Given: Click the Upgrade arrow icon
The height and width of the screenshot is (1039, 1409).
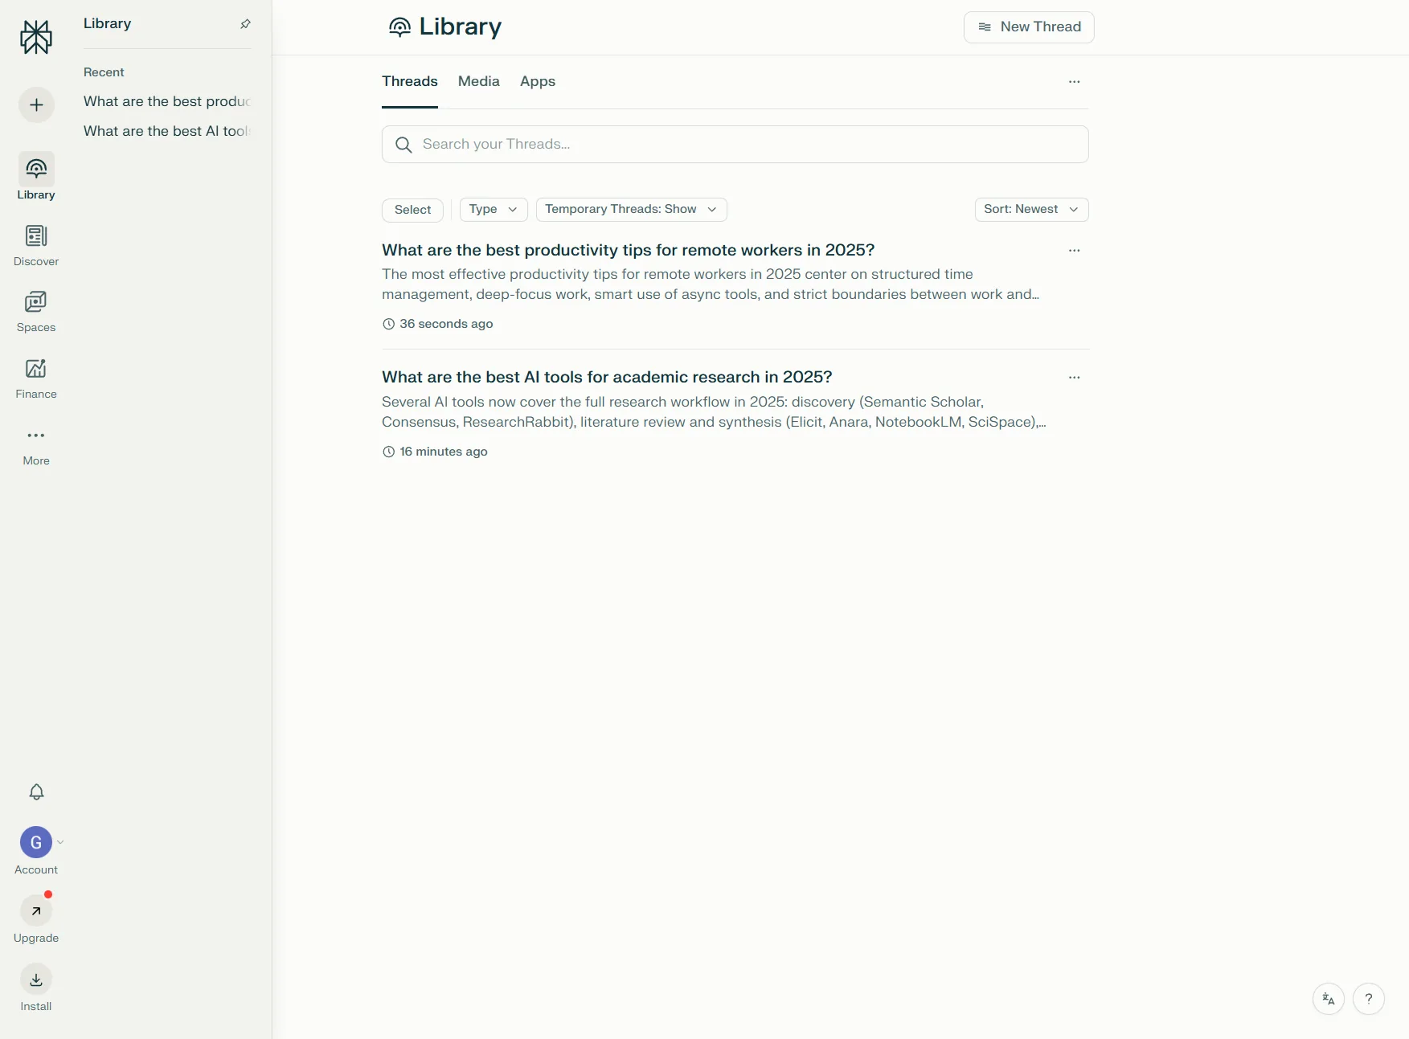Looking at the screenshot, I should (x=36, y=911).
